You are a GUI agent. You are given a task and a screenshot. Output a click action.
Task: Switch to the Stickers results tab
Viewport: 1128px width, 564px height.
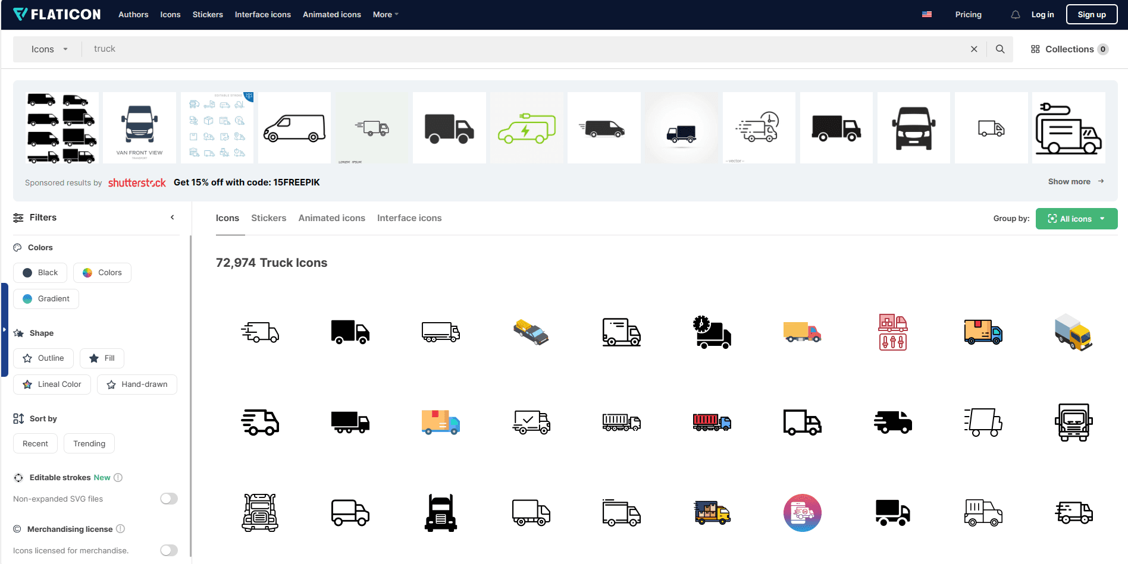click(x=268, y=218)
